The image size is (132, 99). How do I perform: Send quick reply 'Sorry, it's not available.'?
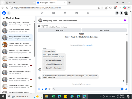(x=54, y=68)
